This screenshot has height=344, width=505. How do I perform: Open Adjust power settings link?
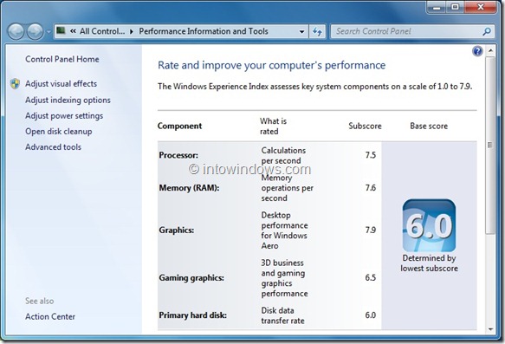click(x=64, y=116)
